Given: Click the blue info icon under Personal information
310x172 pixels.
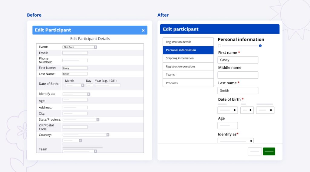Looking at the screenshot, I should click(x=260, y=46).
